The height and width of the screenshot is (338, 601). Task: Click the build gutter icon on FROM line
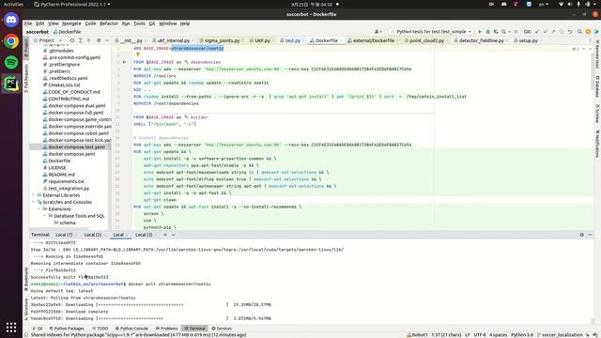[124, 62]
